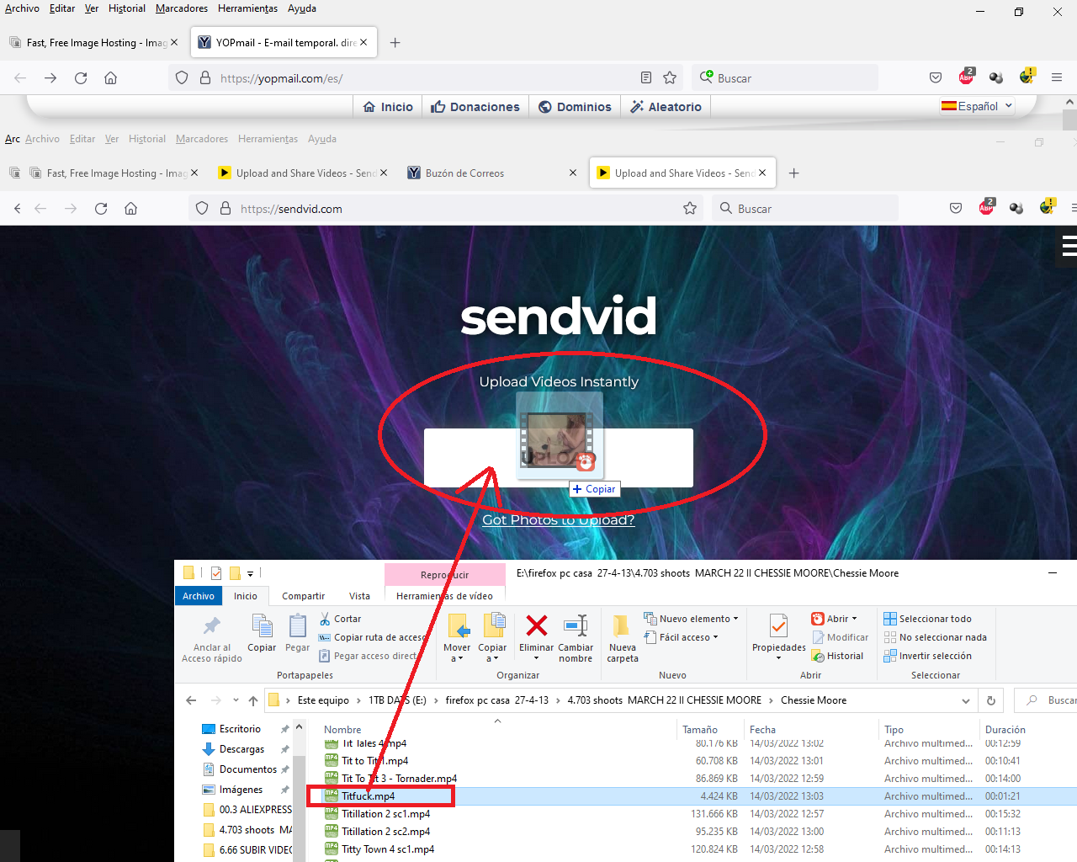Expand the Fácil acceso dropdown

716,637
